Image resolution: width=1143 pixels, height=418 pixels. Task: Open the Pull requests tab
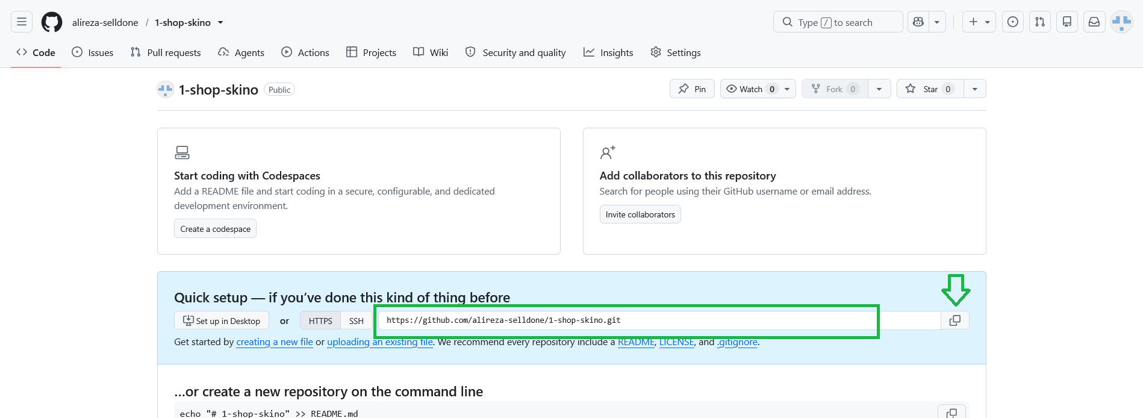coord(166,52)
